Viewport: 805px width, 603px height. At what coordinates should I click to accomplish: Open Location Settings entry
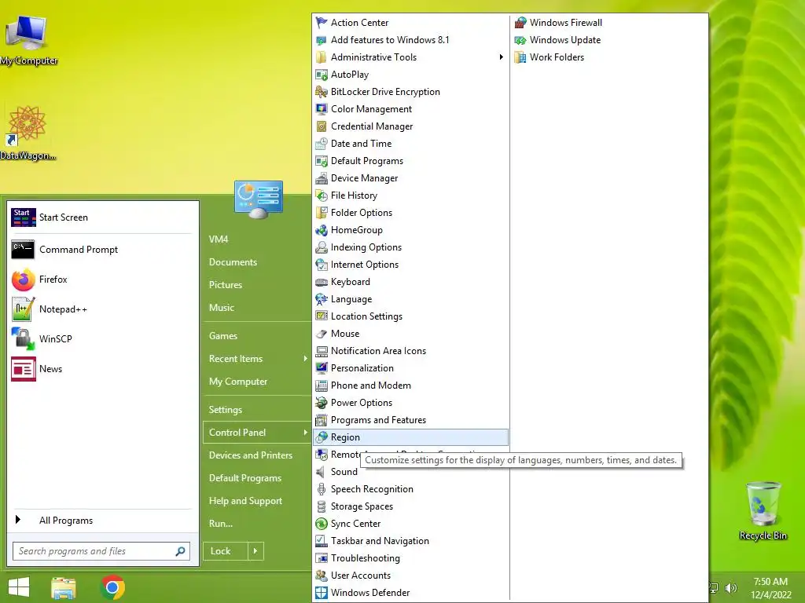(410, 316)
